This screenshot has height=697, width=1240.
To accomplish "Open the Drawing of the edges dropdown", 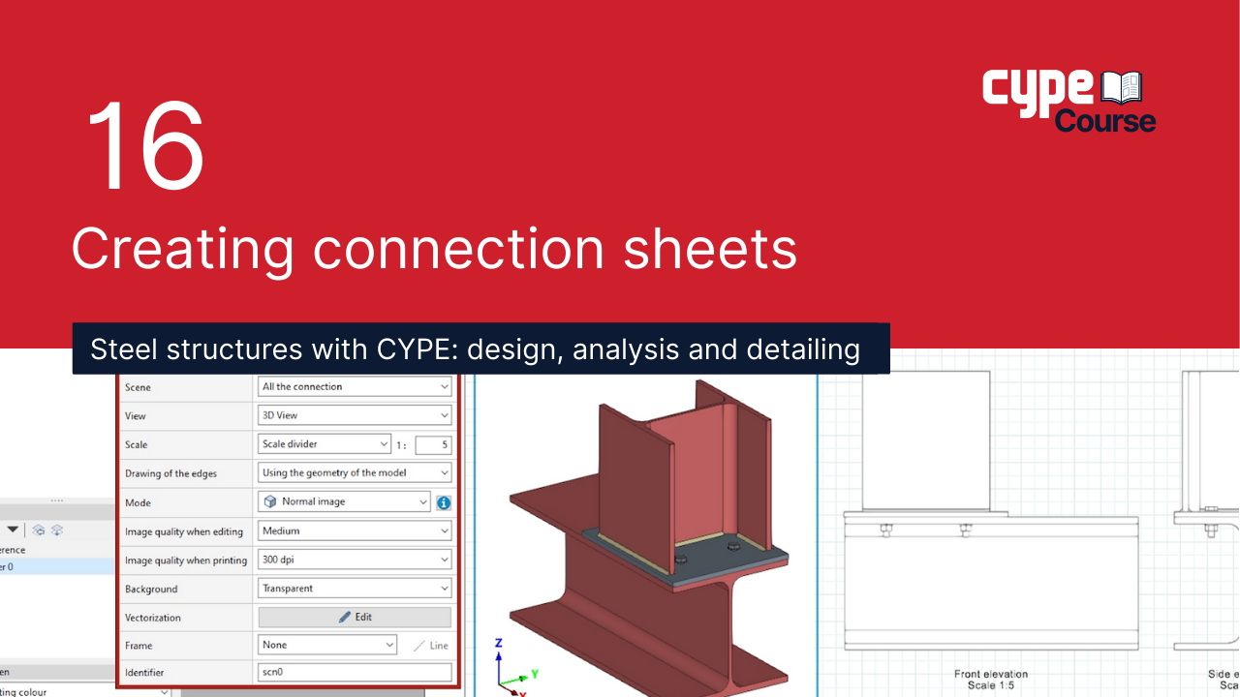I will 356,473.
